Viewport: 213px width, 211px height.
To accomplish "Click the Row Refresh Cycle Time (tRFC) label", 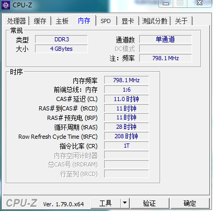I will 58,137.
